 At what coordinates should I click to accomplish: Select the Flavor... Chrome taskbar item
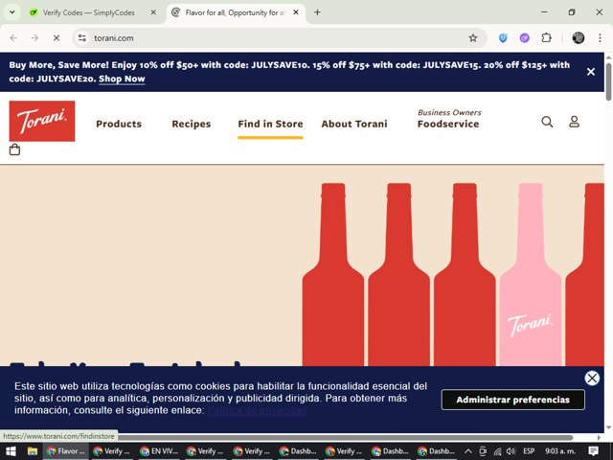point(66,451)
